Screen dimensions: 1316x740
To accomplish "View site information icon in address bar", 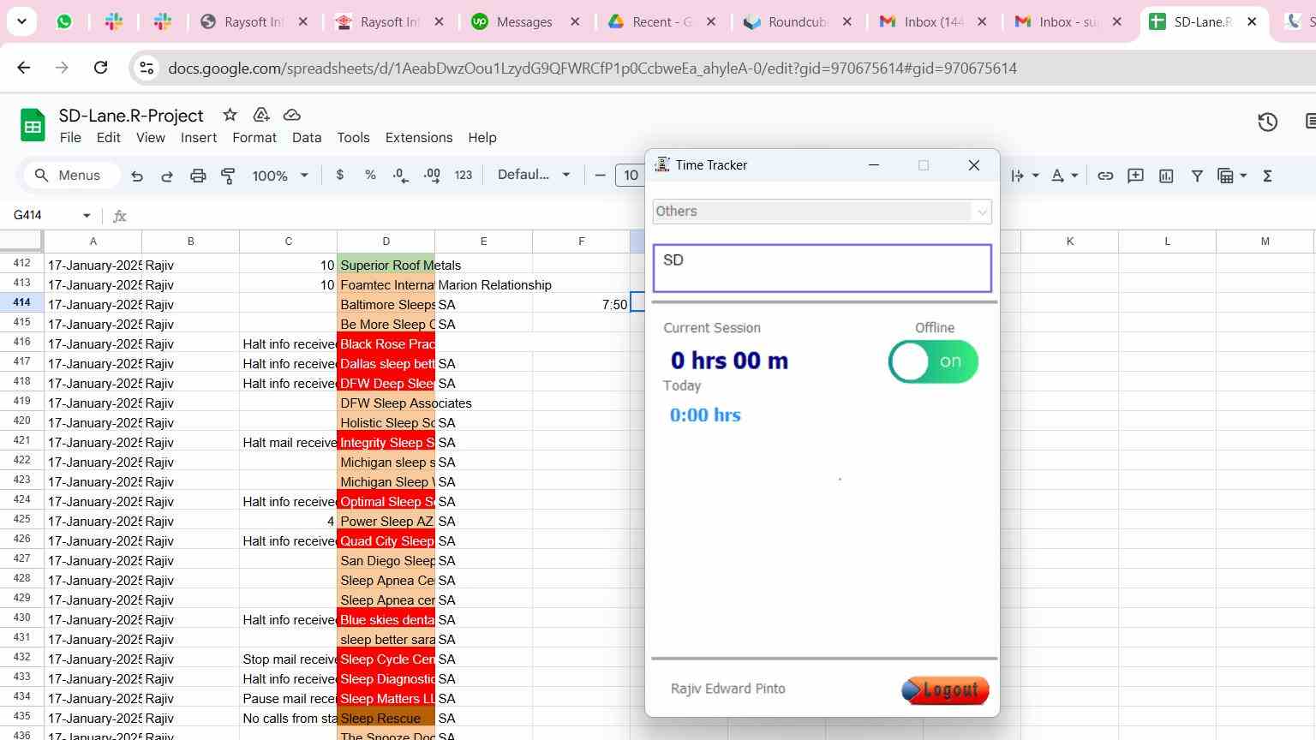I will [x=147, y=68].
